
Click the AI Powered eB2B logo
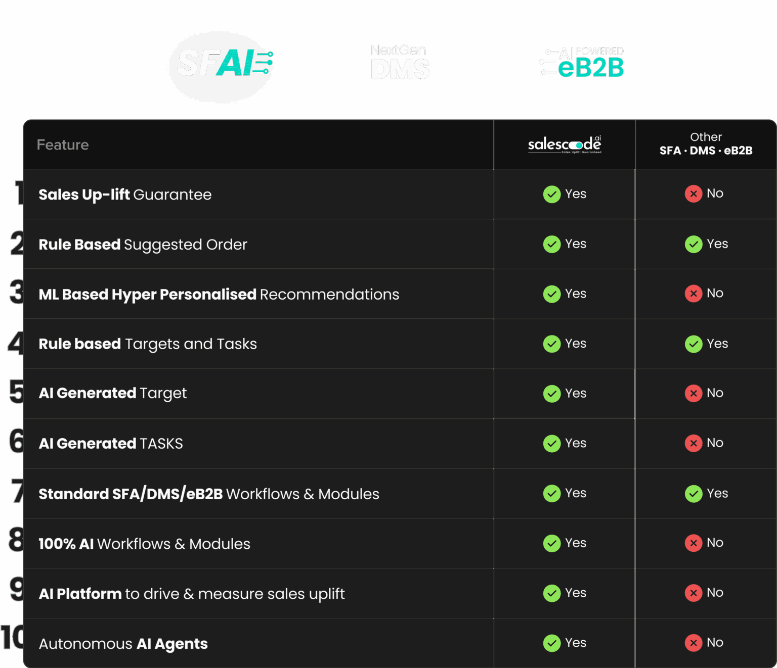582,63
